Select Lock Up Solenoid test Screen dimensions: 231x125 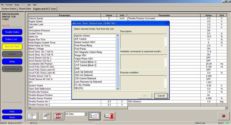[x=95, y=72]
